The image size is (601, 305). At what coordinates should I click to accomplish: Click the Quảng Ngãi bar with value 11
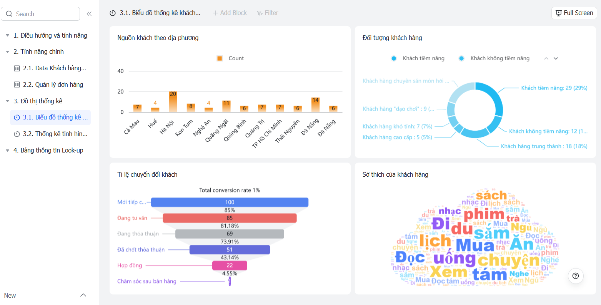[x=226, y=106]
